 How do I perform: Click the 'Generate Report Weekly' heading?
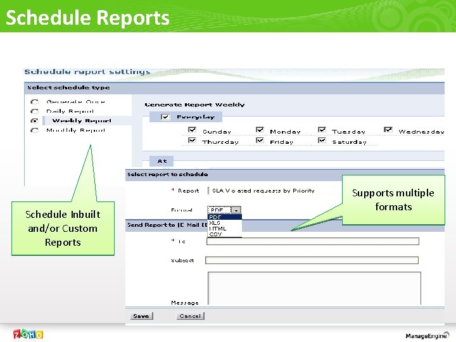(194, 104)
